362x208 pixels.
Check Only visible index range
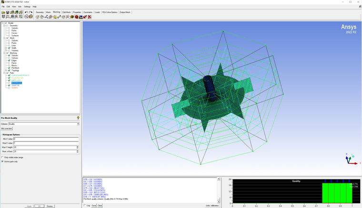pyautogui.click(x=2, y=157)
